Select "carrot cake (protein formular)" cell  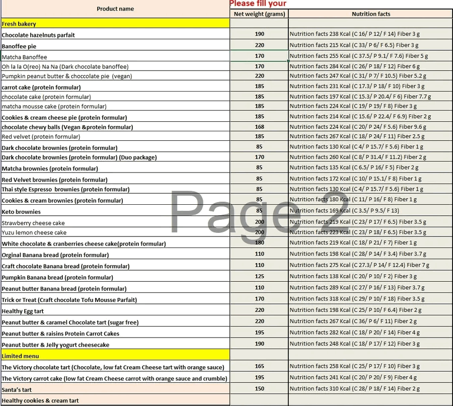click(x=115, y=86)
